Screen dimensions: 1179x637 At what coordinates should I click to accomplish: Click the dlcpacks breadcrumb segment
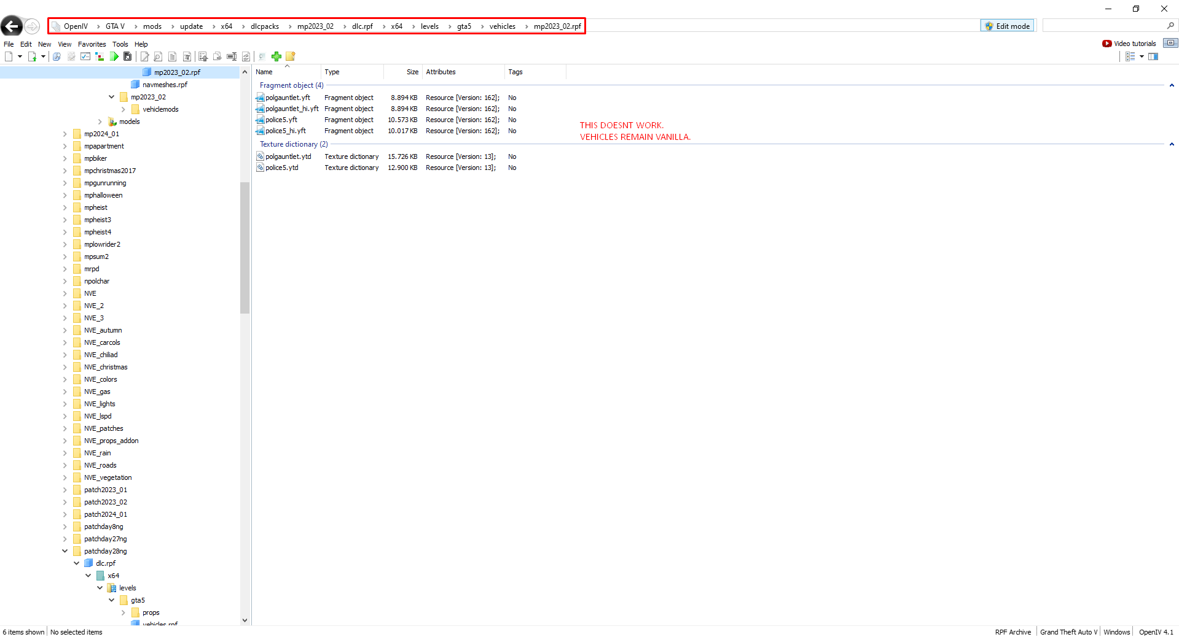[264, 26]
